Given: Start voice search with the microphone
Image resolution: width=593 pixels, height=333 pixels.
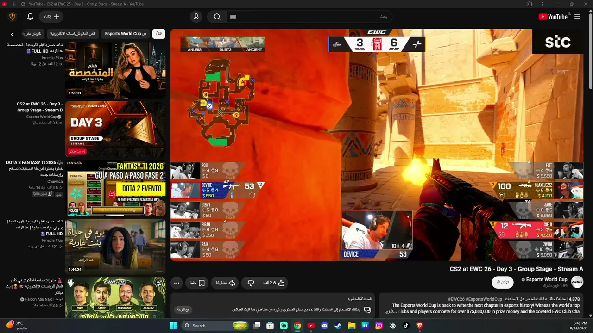Looking at the screenshot, I should [196, 17].
